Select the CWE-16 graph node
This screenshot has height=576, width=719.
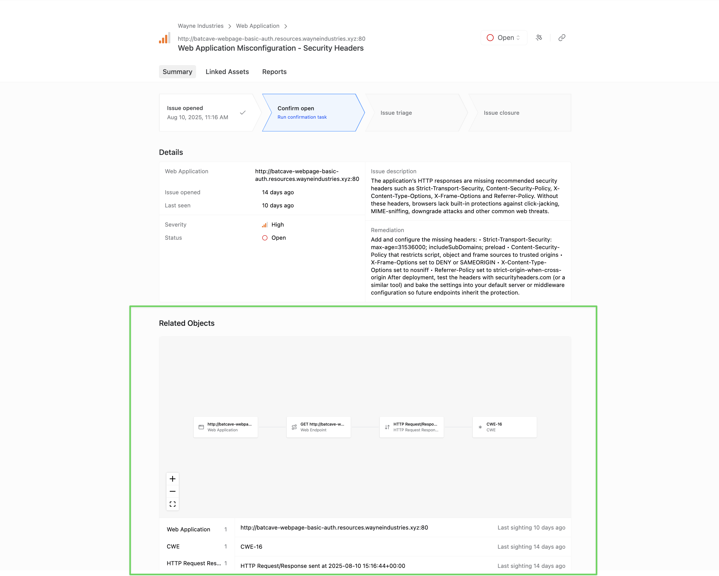[504, 427]
